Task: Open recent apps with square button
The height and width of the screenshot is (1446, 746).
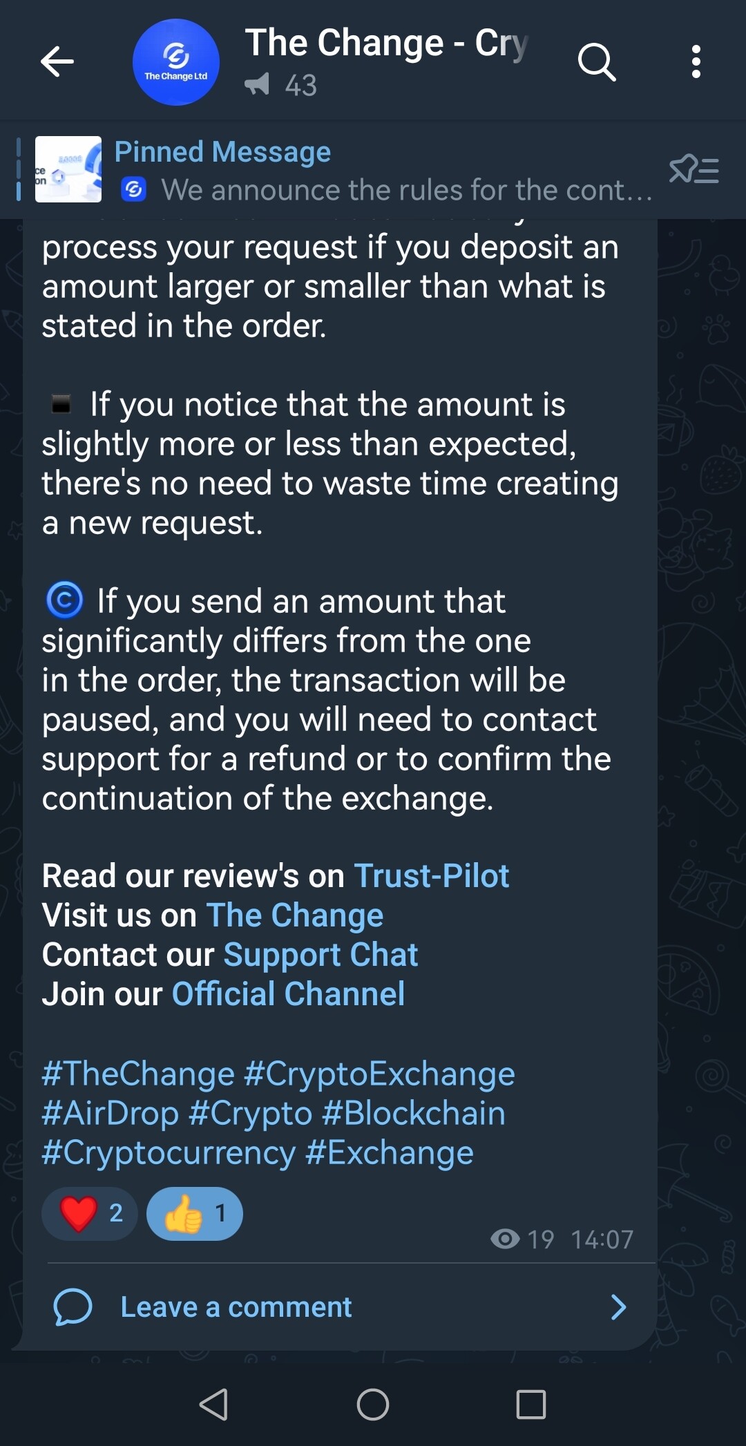Action: 531,1405
